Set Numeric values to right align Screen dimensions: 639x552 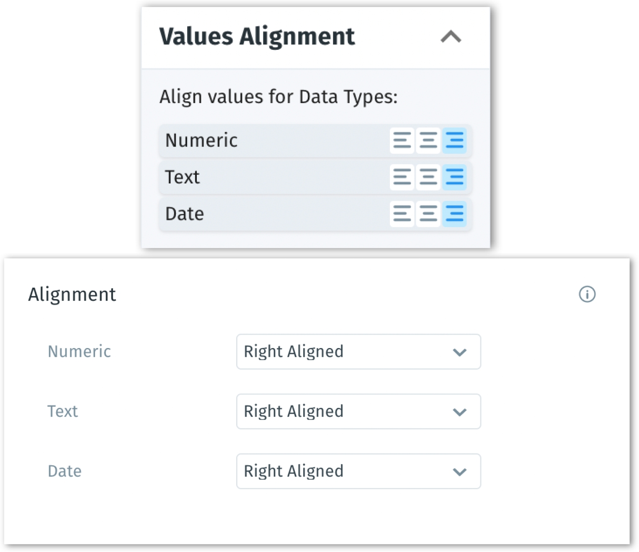(454, 140)
